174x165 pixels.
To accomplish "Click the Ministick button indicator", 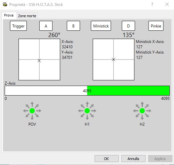I will tap(101, 26).
